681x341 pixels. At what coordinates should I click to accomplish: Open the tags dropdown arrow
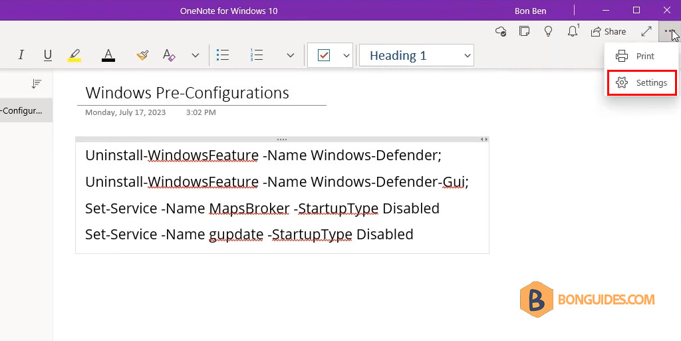(x=346, y=55)
